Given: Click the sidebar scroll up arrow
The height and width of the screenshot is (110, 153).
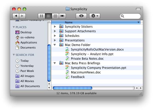Looking at the screenshot, I should click(x=49, y=84).
